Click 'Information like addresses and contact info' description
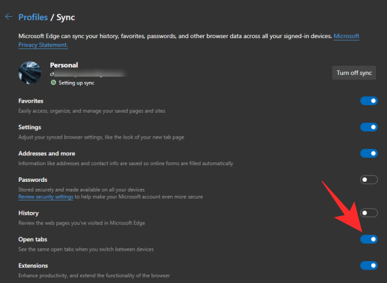 click(x=126, y=163)
